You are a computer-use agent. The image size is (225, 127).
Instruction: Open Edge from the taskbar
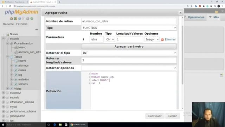[x=55, y=125]
